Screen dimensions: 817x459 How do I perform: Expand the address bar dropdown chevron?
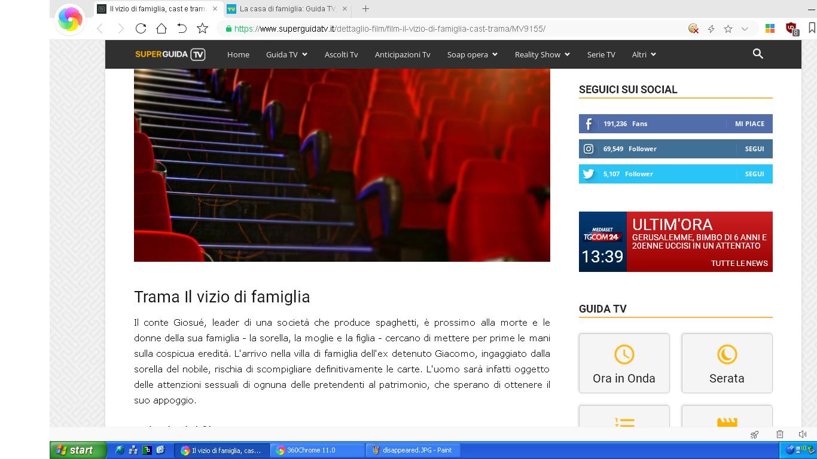pyautogui.click(x=745, y=29)
